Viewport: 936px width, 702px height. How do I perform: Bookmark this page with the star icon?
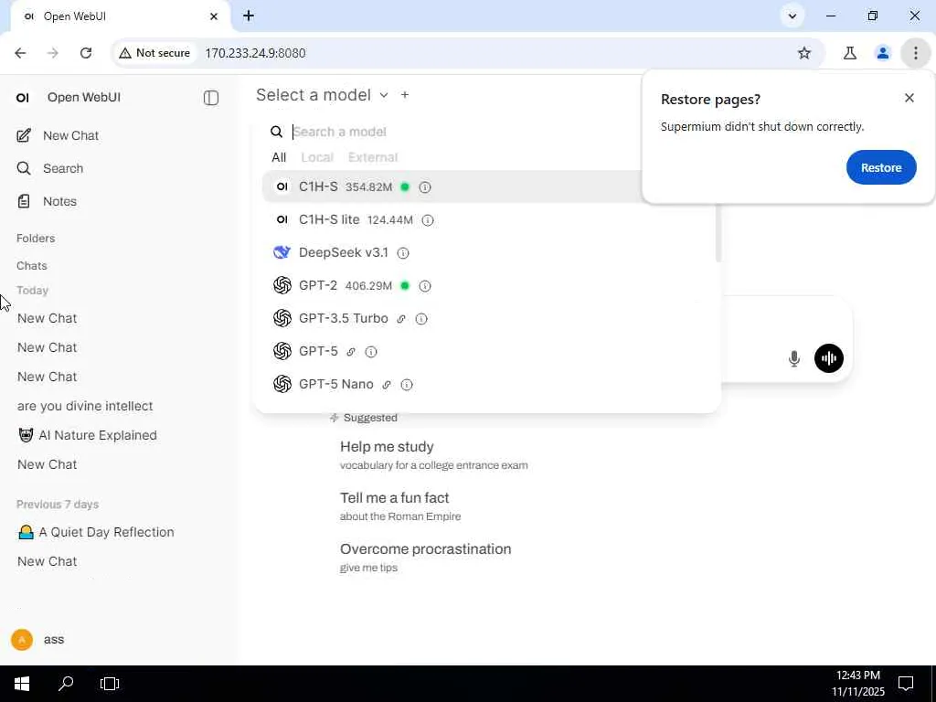point(804,53)
